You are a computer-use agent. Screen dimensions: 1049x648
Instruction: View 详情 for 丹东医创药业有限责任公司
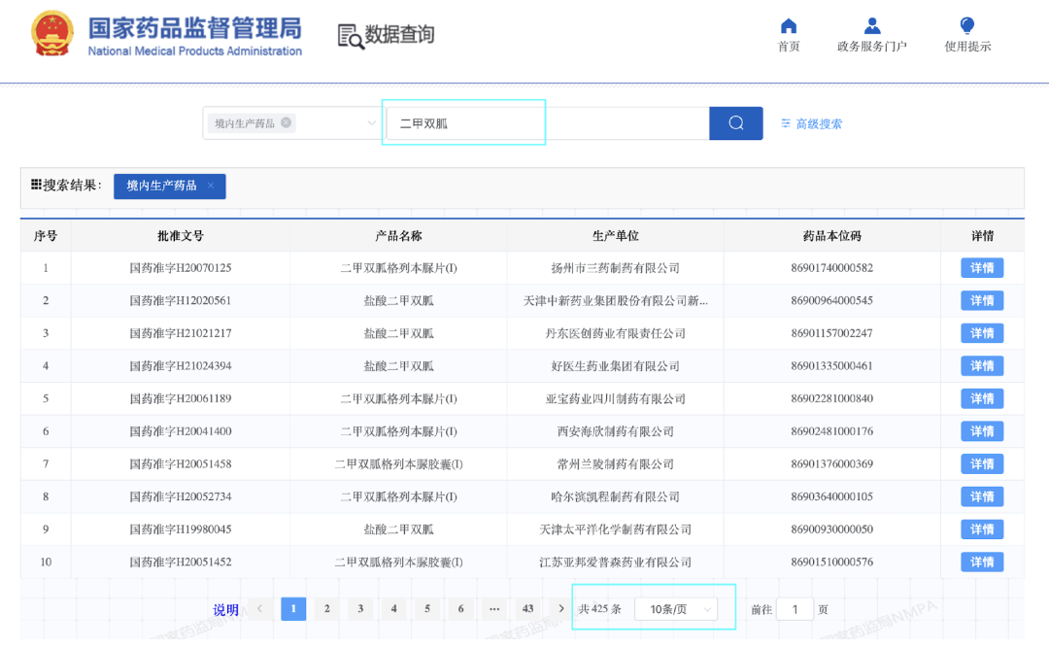coord(982,333)
